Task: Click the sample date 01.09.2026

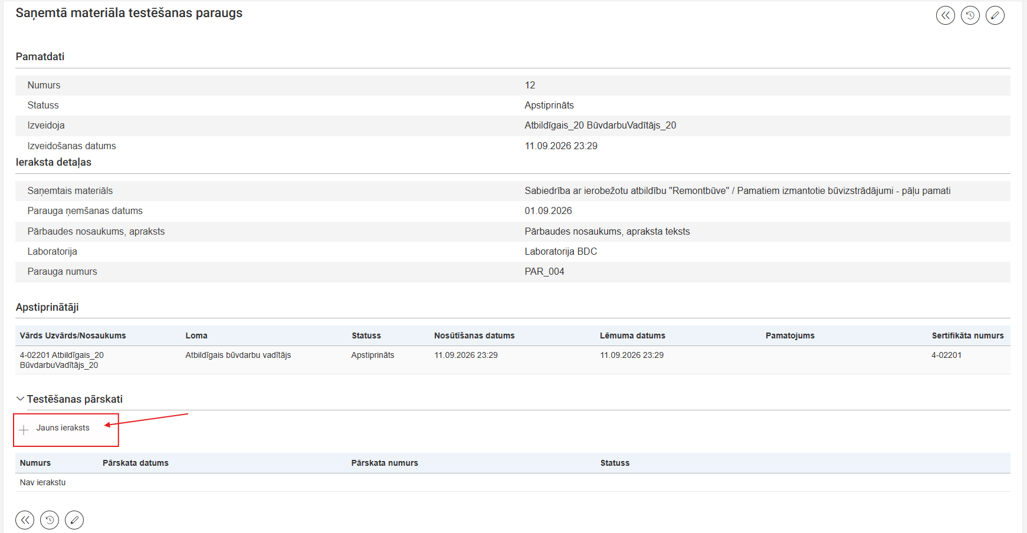Action: tap(549, 211)
